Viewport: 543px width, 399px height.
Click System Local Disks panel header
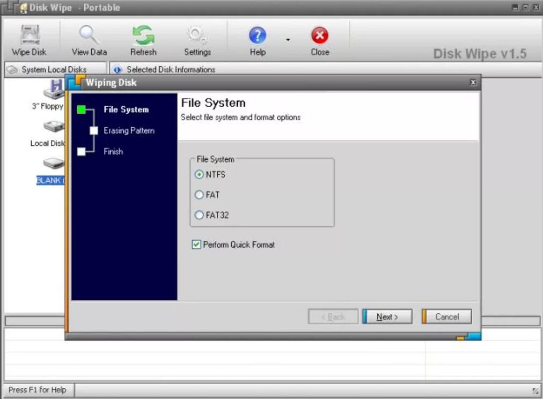pos(54,70)
